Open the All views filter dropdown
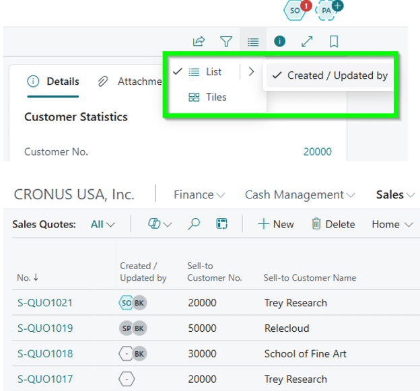Image resolution: width=420 pixels, height=391 pixels. 102,224
